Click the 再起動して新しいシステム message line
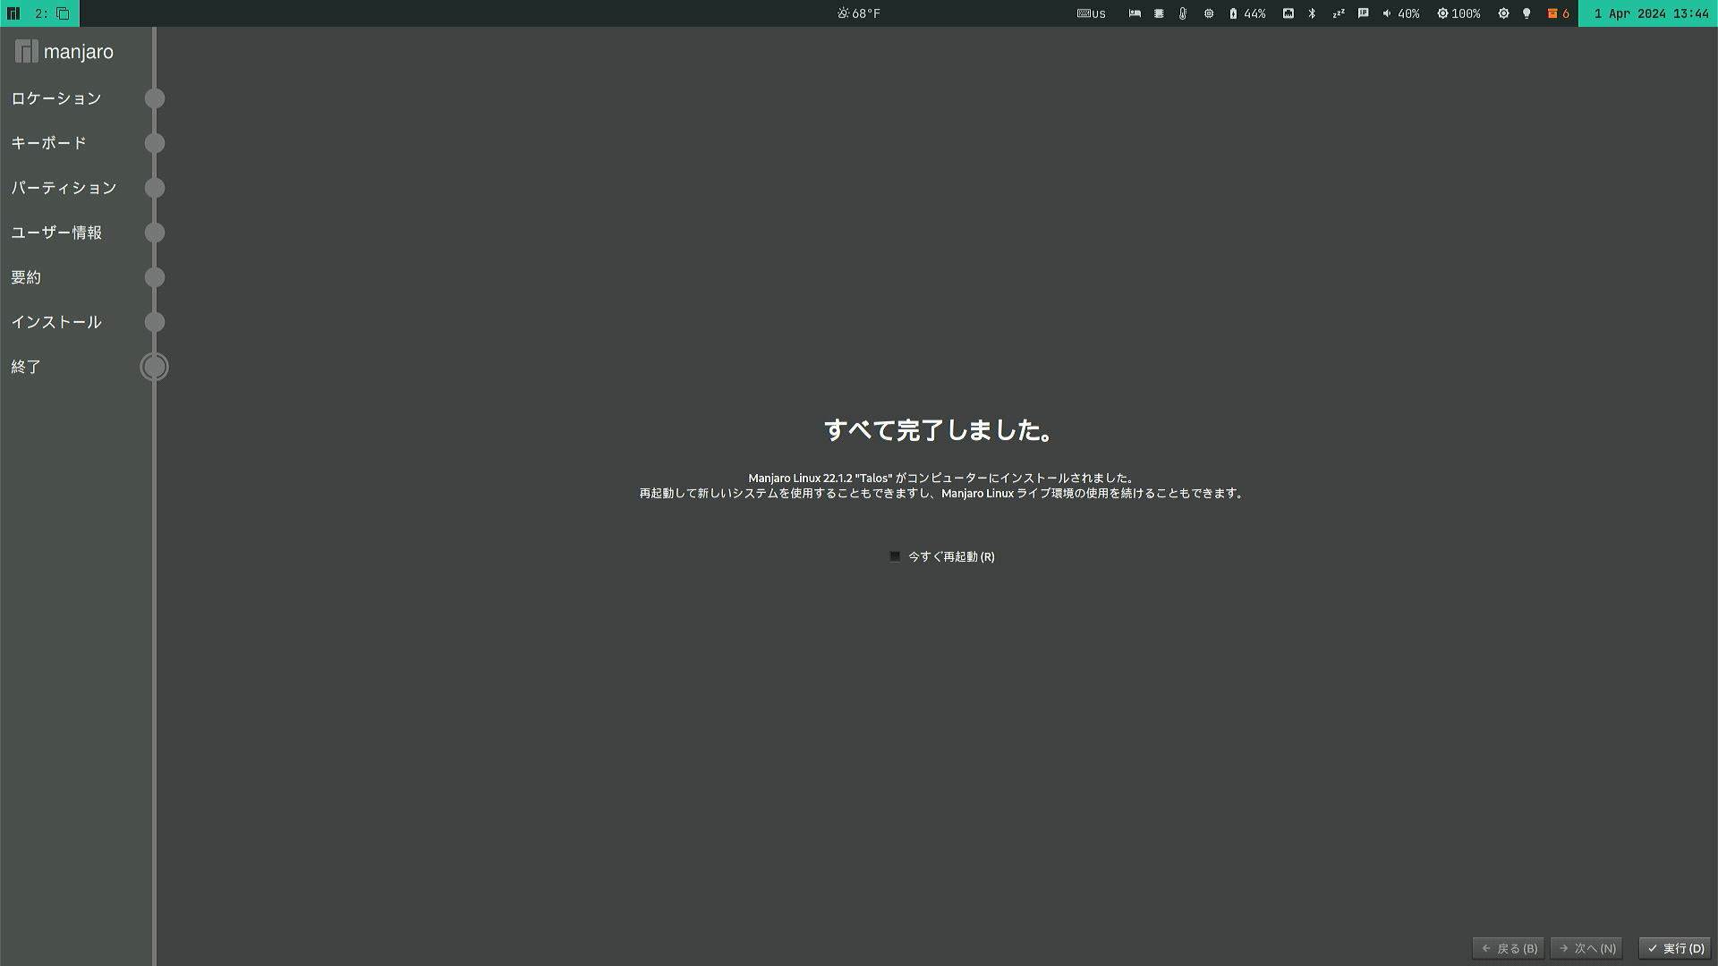This screenshot has height=966, width=1718. (941, 494)
